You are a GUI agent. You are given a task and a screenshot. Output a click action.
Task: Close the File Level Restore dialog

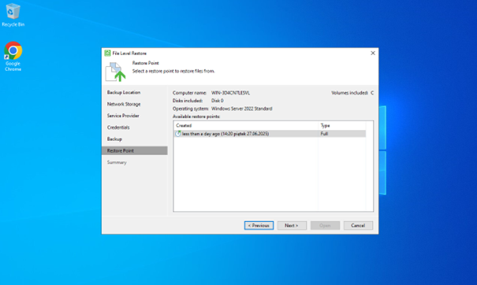pos(373,54)
